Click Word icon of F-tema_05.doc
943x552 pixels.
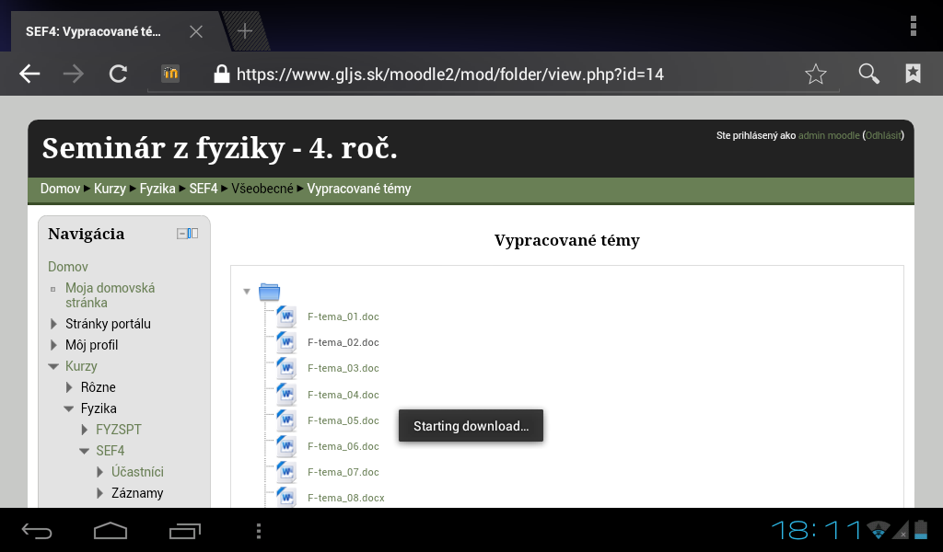click(286, 420)
